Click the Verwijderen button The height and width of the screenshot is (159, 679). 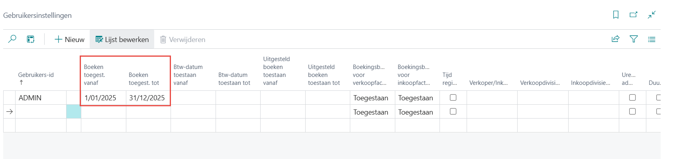tap(183, 39)
